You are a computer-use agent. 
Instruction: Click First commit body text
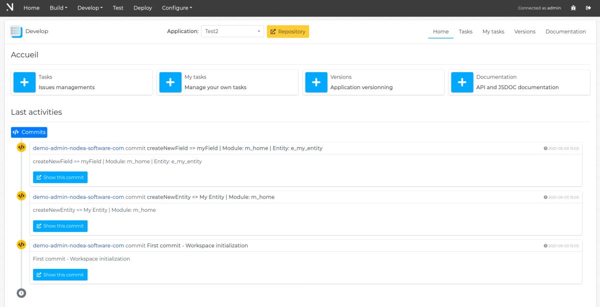(x=81, y=259)
